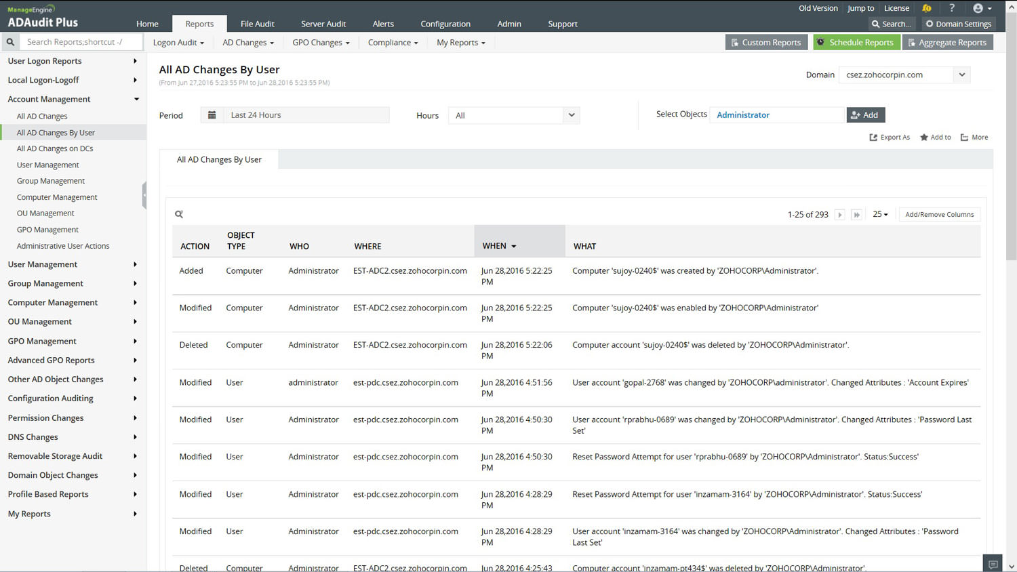Open the AD Changes menu
1017x572 pixels.
coord(248,42)
